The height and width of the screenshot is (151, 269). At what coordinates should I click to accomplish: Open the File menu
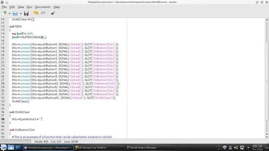pyautogui.click(x=4, y=7)
